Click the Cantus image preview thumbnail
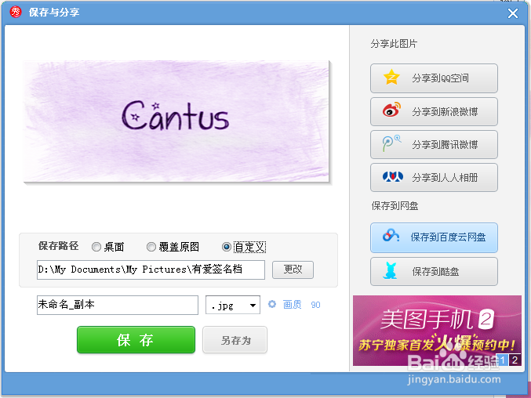531x398 pixels. (176, 121)
